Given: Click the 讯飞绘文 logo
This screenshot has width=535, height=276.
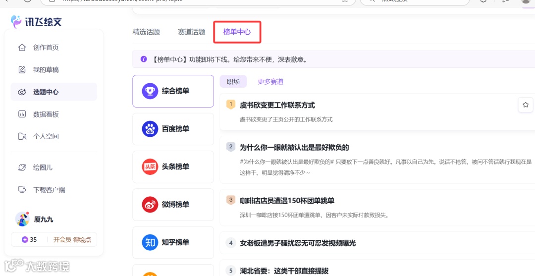Looking at the screenshot, I should [x=36, y=22].
